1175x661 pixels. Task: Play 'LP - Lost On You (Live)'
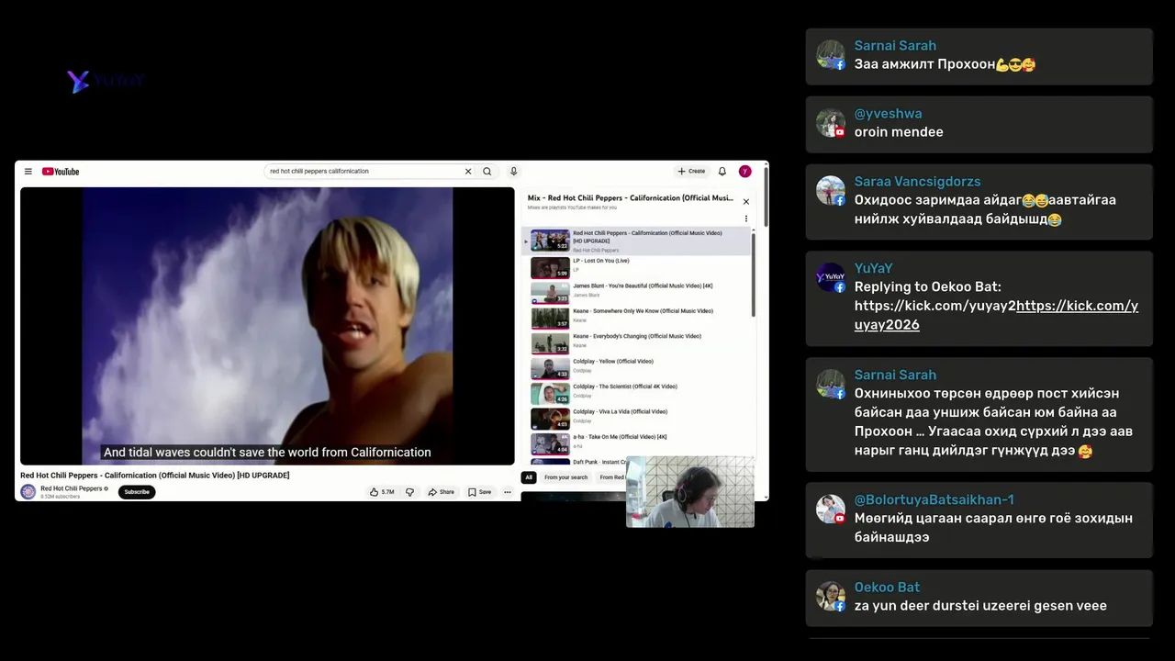(x=638, y=267)
